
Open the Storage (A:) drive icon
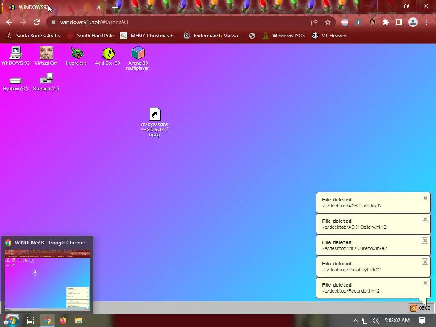[x=46, y=82]
